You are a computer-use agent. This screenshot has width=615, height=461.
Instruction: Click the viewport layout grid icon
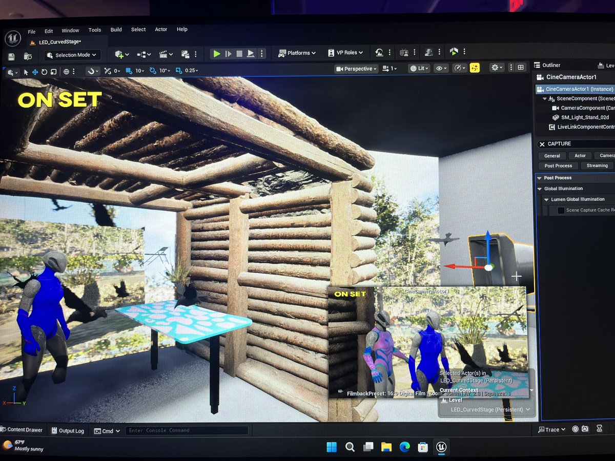(521, 67)
